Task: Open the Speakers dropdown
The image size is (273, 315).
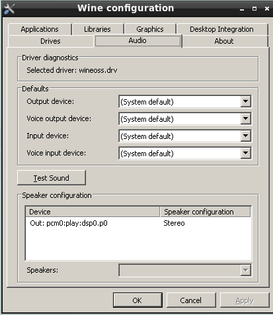Action: point(185,270)
